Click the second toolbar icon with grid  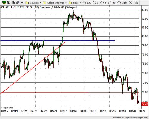(x=9, y=3)
